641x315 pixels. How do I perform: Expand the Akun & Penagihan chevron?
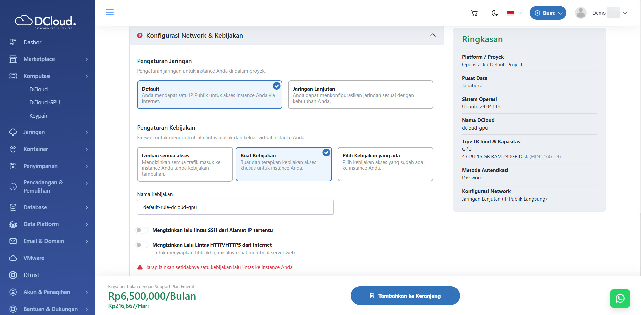87,292
